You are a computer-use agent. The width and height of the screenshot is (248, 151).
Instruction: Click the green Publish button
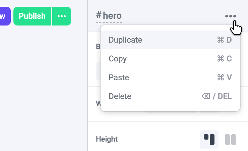(32, 16)
